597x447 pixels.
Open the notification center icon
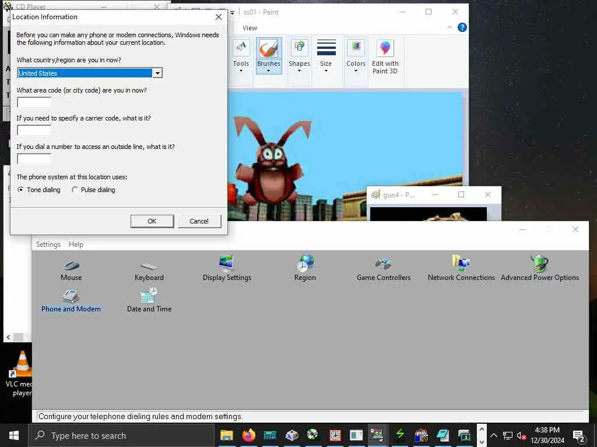(x=578, y=436)
